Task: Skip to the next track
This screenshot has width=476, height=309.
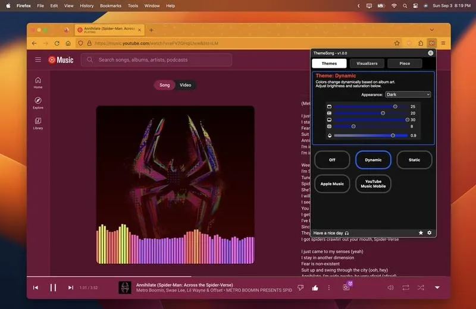Action: coord(70,288)
